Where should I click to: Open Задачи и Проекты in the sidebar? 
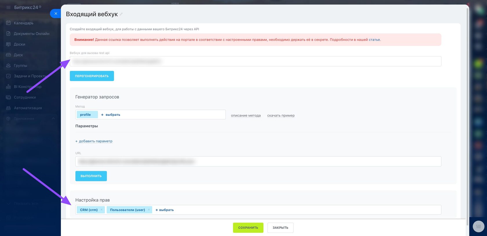tap(30, 76)
